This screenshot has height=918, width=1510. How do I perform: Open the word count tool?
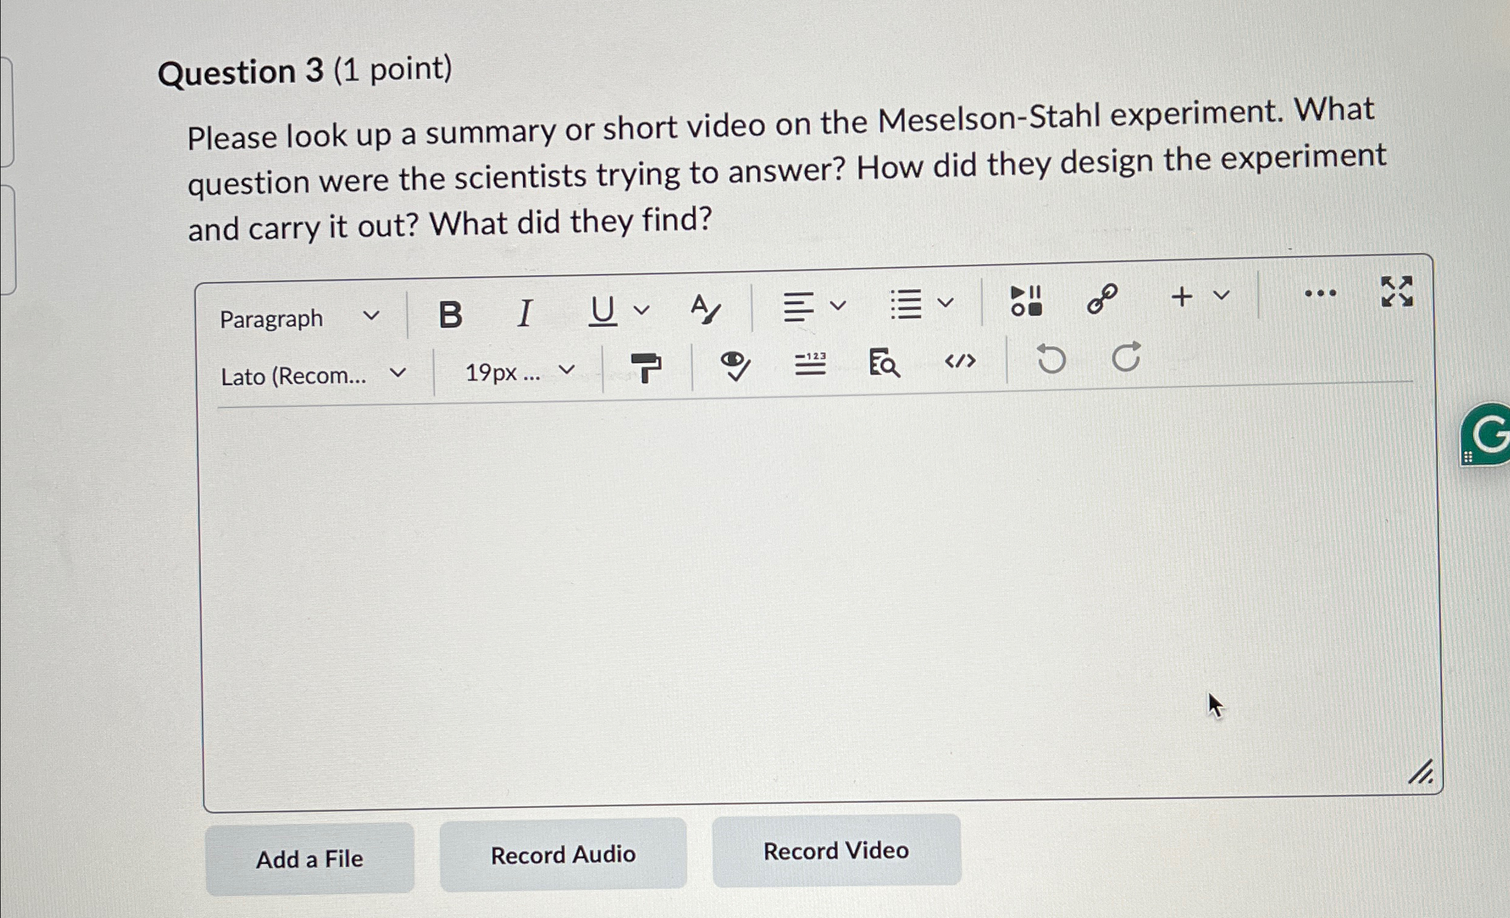tap(810, 364)
